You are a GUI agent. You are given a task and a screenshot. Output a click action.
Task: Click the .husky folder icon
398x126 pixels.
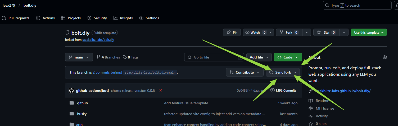[72, 114]
